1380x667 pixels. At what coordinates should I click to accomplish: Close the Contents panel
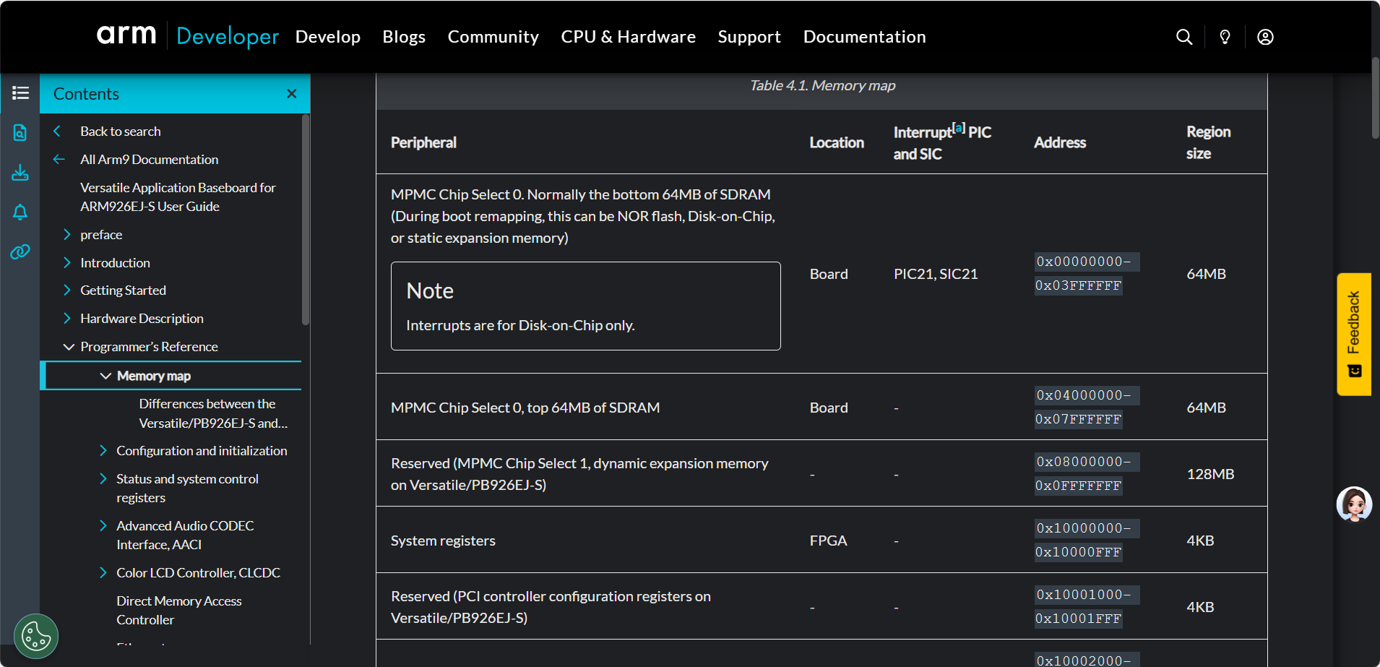(292, 94)
